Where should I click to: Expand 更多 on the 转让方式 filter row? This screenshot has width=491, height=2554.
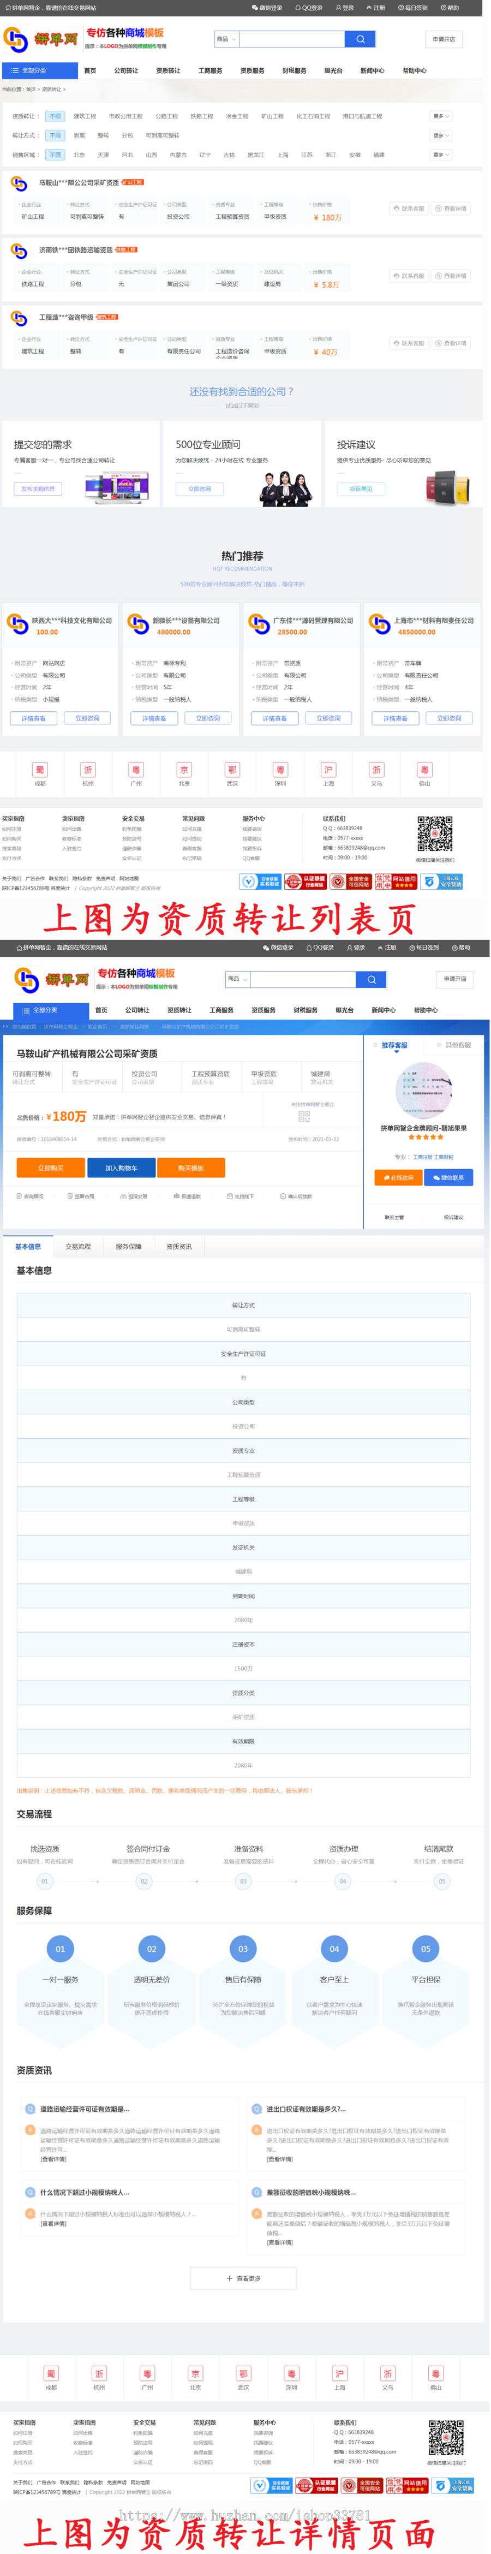tap(440, 136)
